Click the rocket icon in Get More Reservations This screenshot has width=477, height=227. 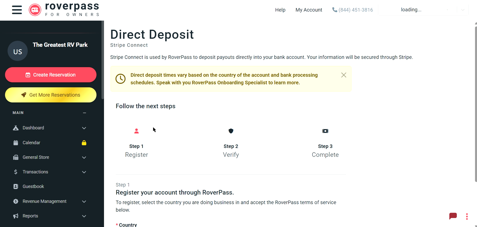pos(24,95)
